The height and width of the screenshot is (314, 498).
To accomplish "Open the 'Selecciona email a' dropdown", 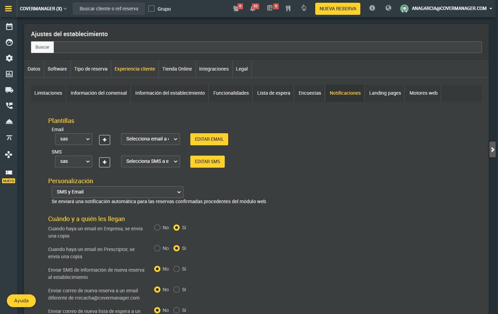I will click(x=150, y=139).
